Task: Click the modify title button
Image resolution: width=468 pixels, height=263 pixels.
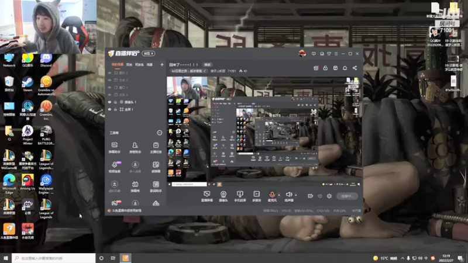Action: click(x=207, y=64)
